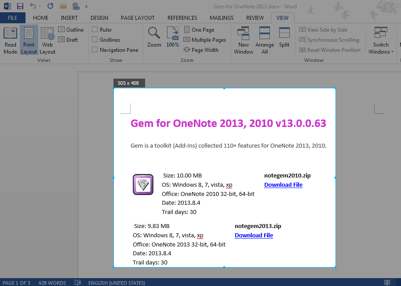This screenshot has height=286, width=401.
Task: Set zoom to 100%
Action: pyautogui.click(x=173, y=37)
